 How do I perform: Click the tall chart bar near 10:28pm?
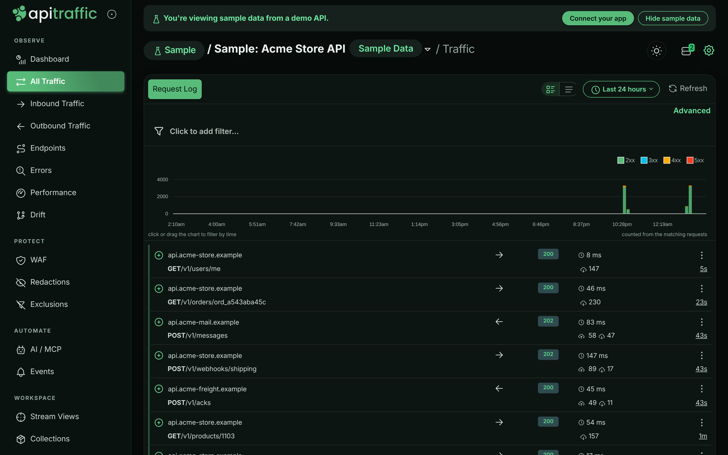(x=624, y=200)
